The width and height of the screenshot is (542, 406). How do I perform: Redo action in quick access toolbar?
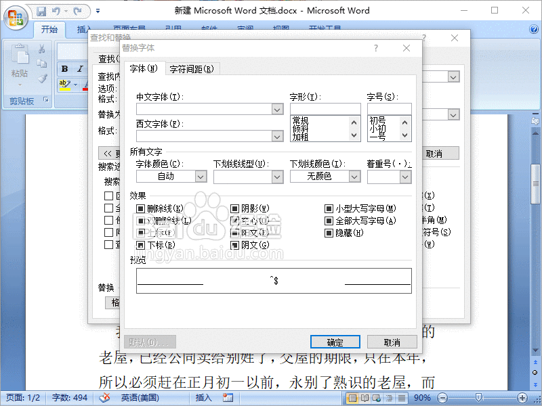click(78, 12)
